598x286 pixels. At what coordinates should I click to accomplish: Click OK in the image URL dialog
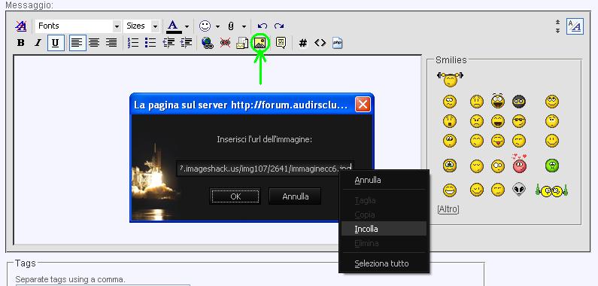tap(235, 196)
